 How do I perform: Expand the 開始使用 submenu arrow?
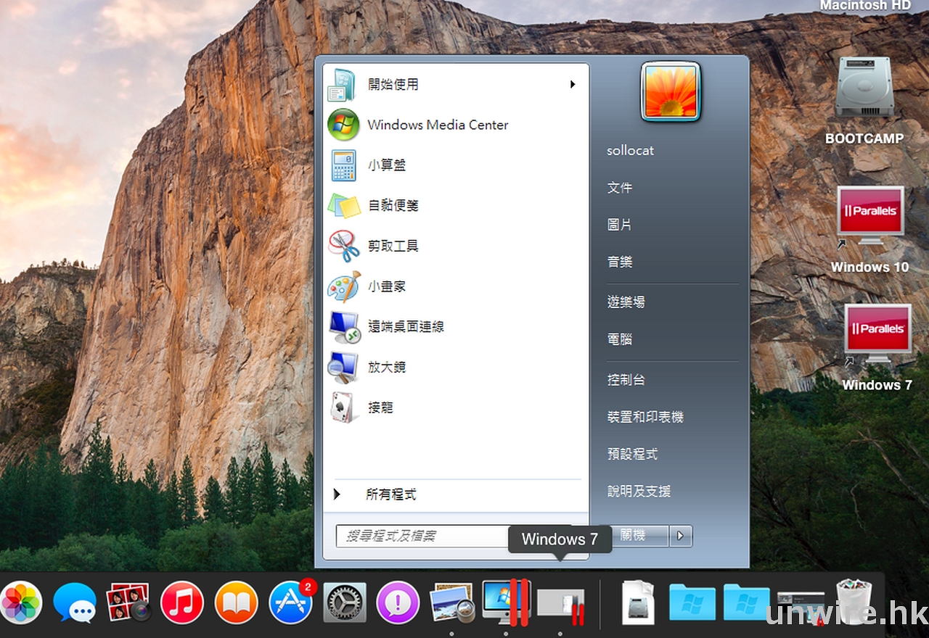coord(573,84)
